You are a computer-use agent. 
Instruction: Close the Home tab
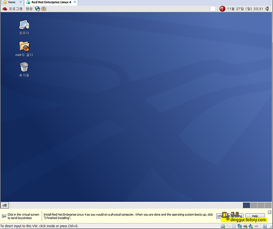pyautogui.click(x=20, y=2)
